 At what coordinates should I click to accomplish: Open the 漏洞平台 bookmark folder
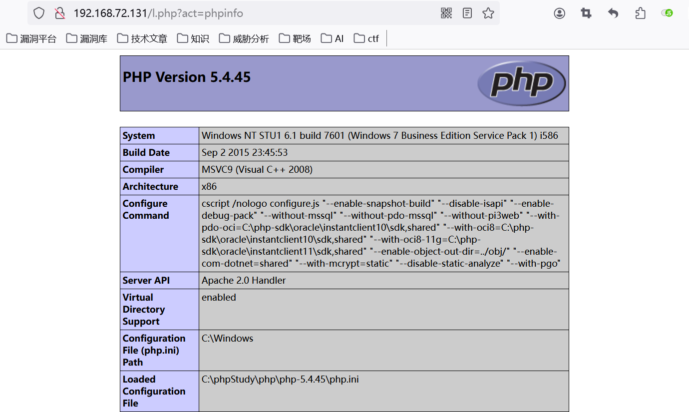coord(31,38)
